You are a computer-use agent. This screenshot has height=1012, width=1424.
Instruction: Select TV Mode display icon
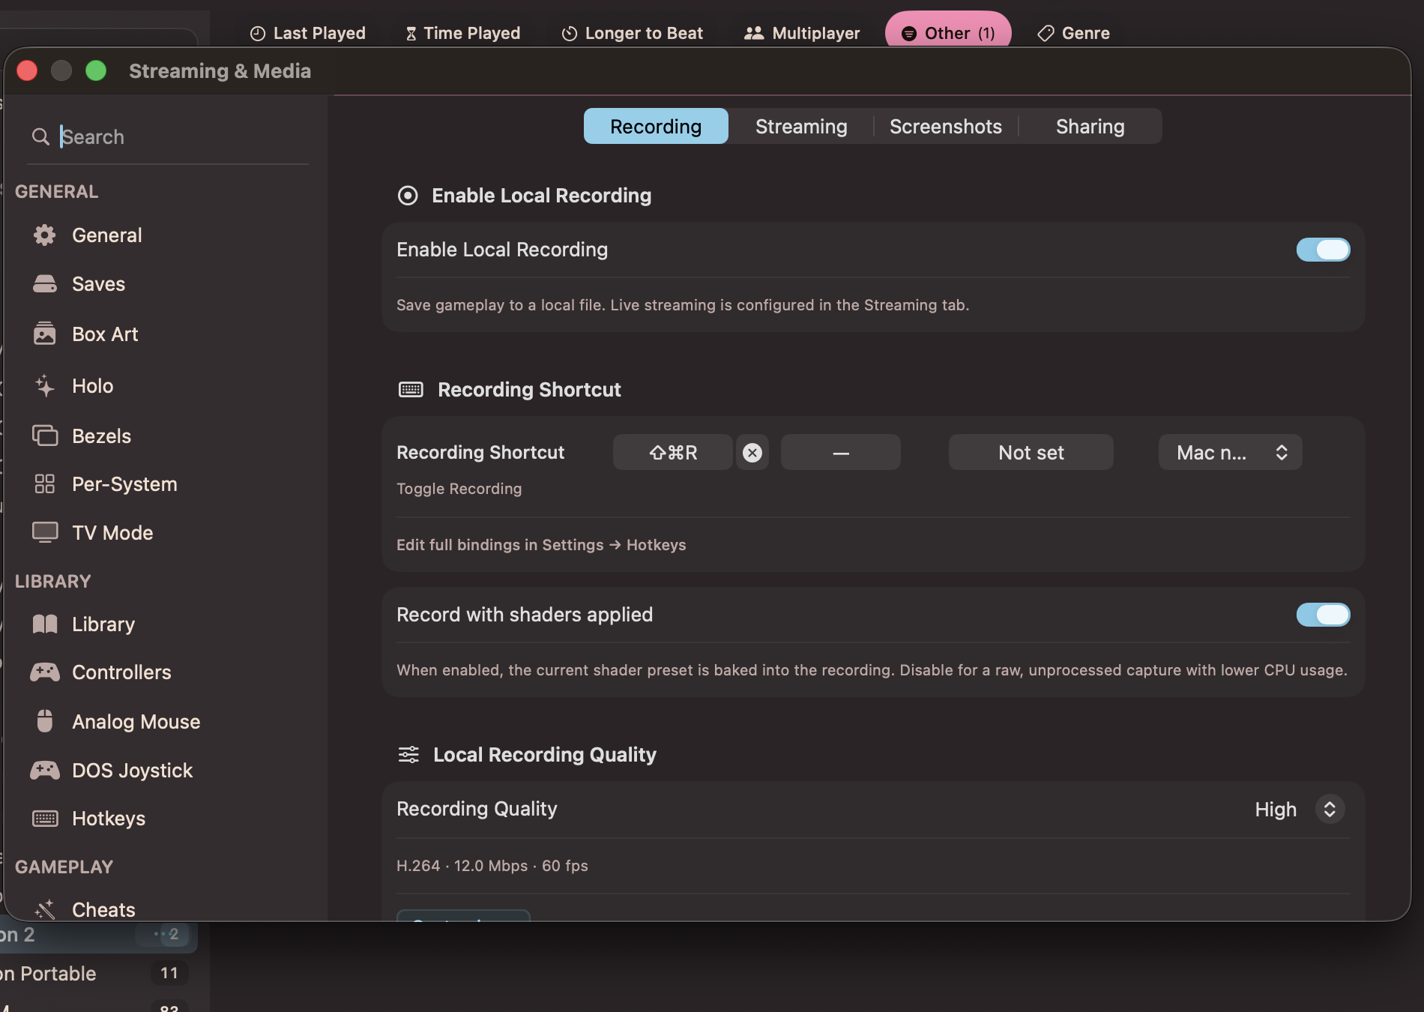[45, 533]
